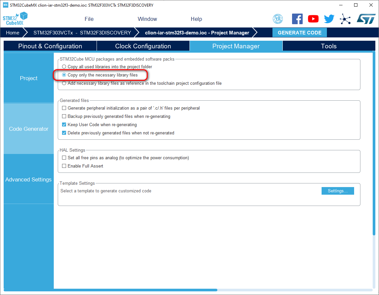Toggle Keep User Code when re-generating
This screenshot has width=379, height=295.
click(x=64, y=125)
